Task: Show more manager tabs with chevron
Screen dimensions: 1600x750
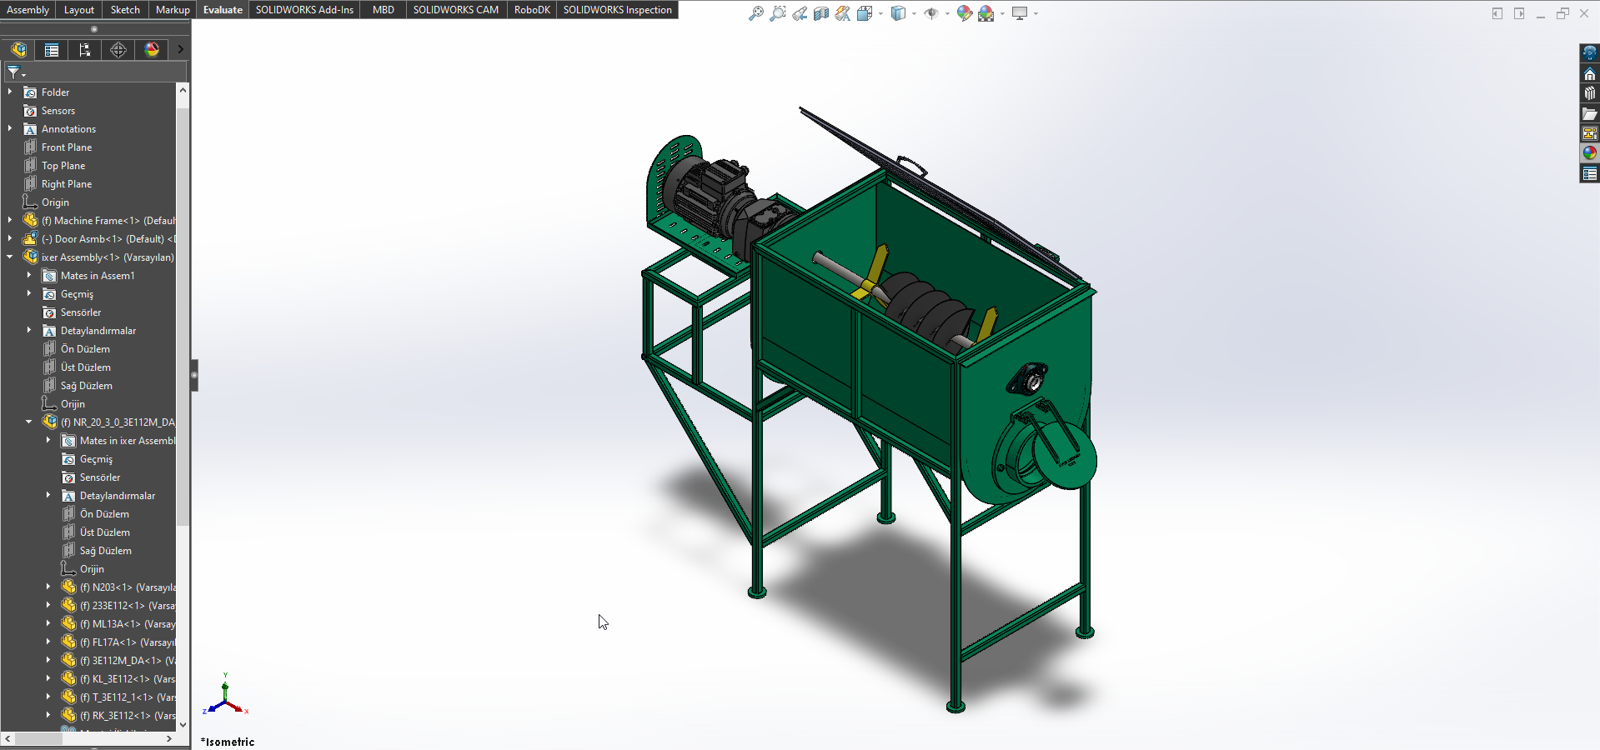Action: (x=180, y=50)
